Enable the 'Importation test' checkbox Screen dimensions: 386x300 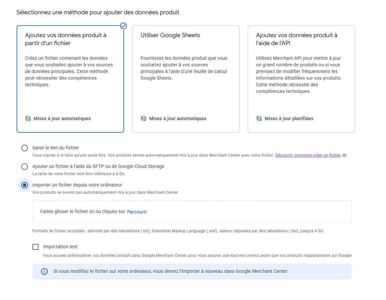click(x=36, y=247)
